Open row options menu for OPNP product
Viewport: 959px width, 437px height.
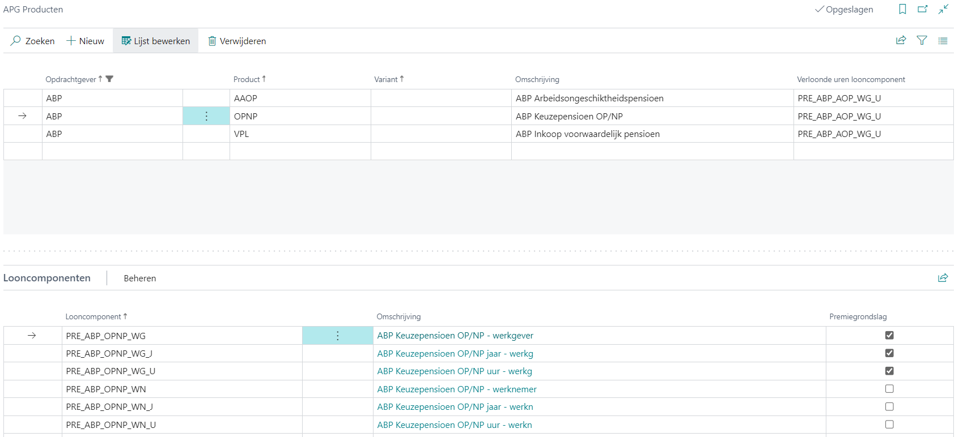pos(206,116)
